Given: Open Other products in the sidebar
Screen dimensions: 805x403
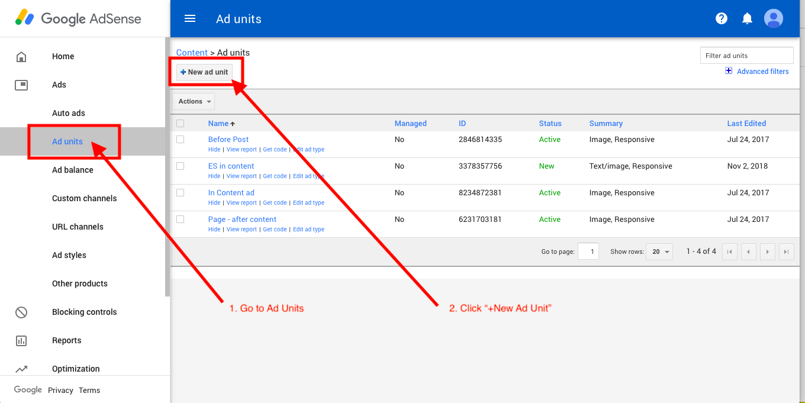Looking at the screenshot, I should click(80, 283).
